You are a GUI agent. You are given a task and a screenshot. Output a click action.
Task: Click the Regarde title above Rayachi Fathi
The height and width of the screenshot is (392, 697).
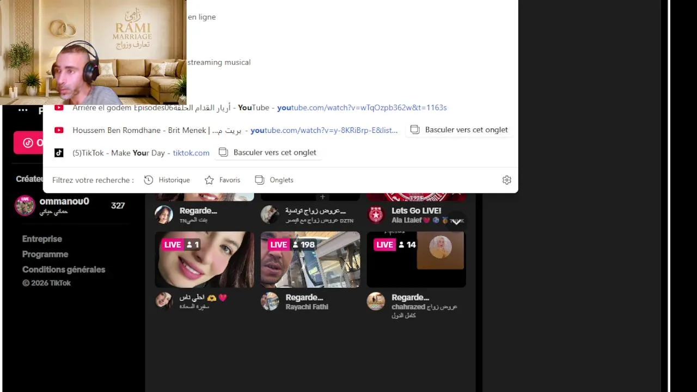coord(304,297)
